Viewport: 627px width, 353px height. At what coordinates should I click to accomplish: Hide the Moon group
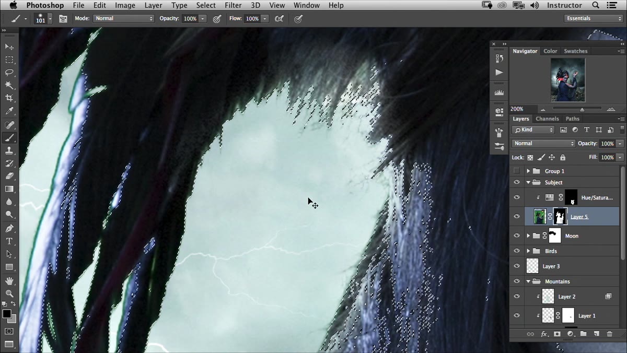click(x=517, y=236)
